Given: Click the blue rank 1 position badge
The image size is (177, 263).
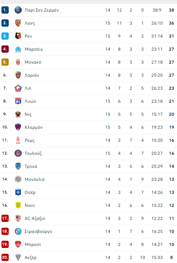Looking at the screenshot, I should click(5, 10).
